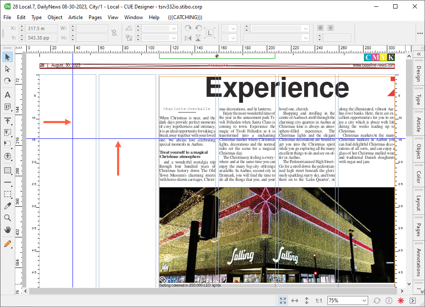Select the Hand pan tool
Screen dimensions: 425x307
pyautogui.click(x=7, y=230)
